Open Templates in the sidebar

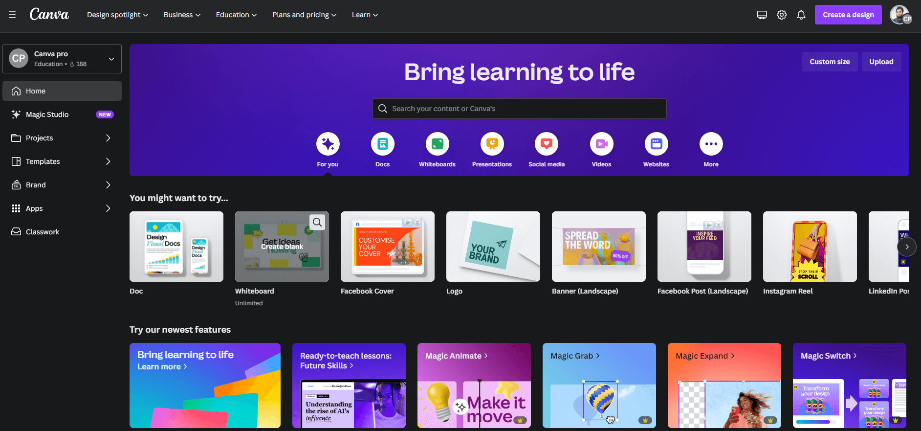click(x=62, y=161)
